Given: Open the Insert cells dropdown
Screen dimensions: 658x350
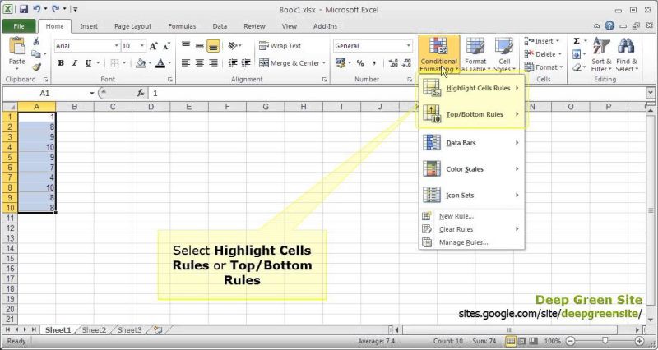Looking at the screenshot, I should tap(542, 41).
